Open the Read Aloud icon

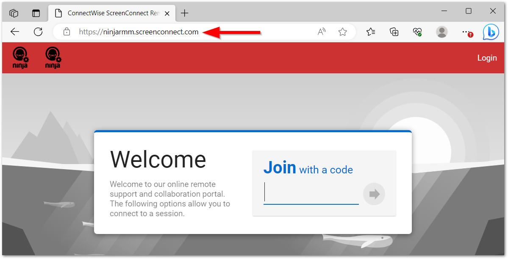pyautogui.click(x=322, y=32)
